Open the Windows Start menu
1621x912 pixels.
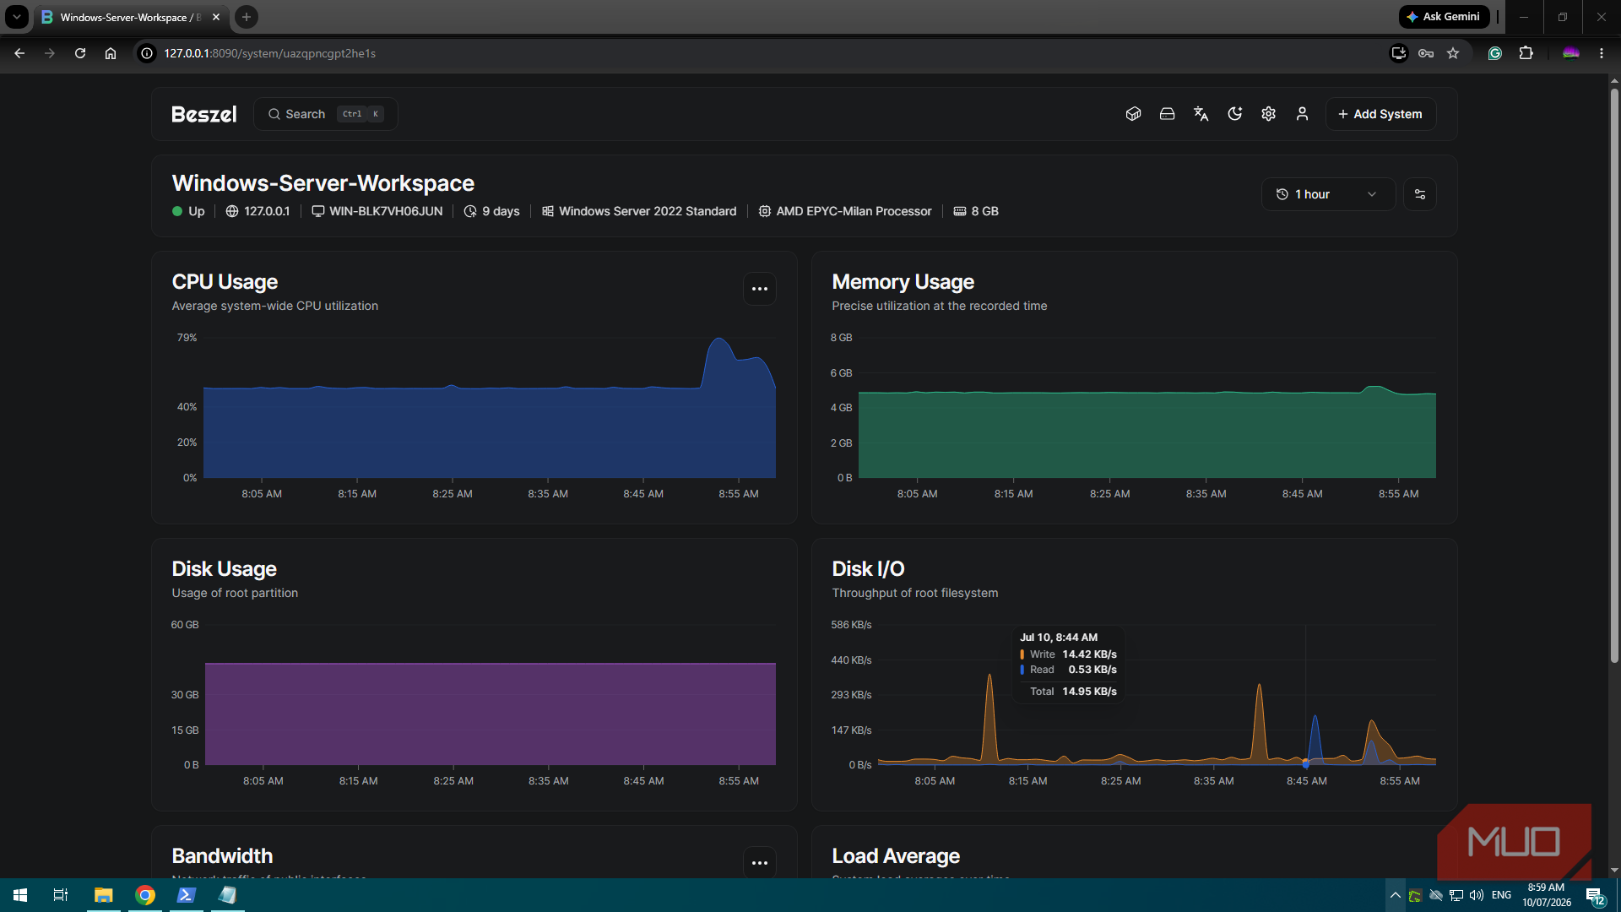pos(20,895)
